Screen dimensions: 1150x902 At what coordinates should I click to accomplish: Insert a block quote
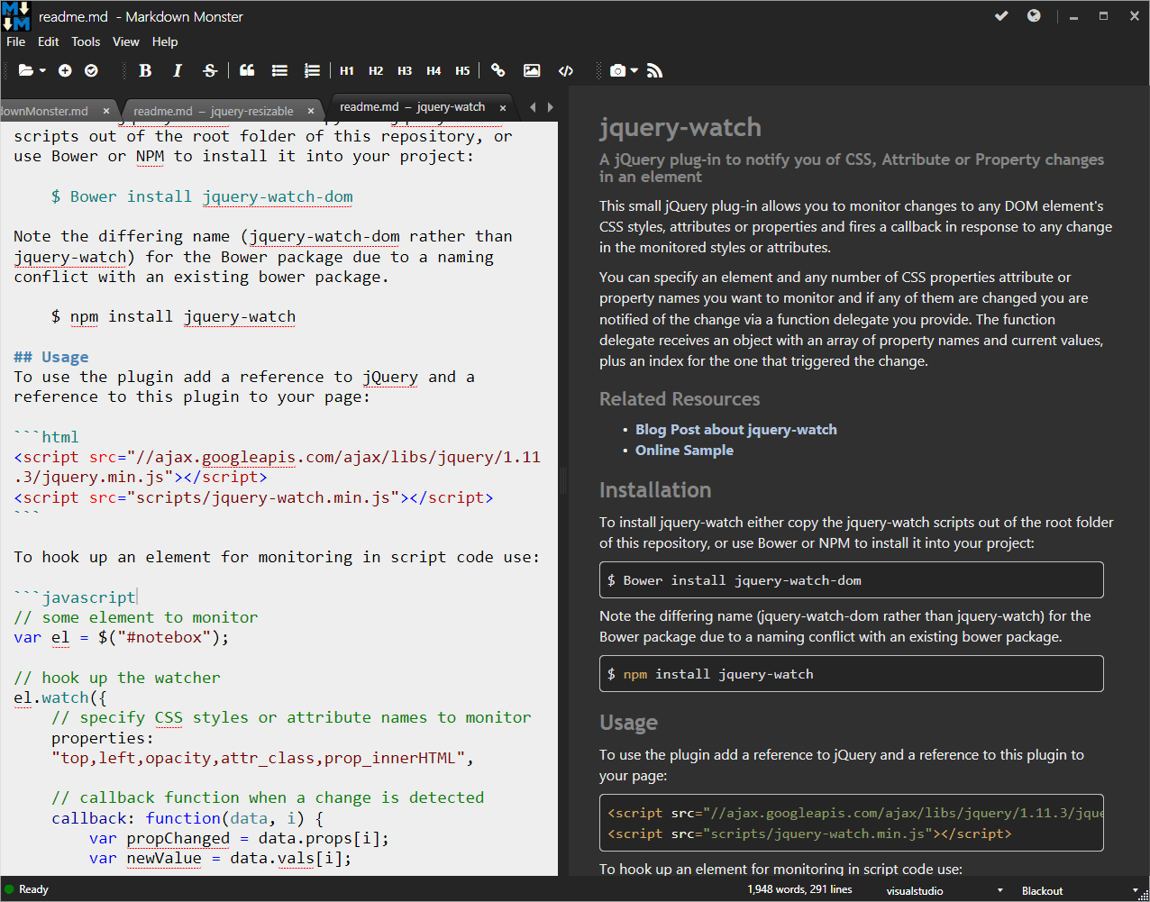tap(247, 70)
